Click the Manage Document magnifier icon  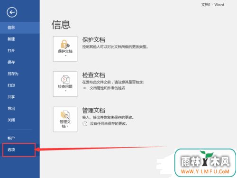click(x=65, y=115)
